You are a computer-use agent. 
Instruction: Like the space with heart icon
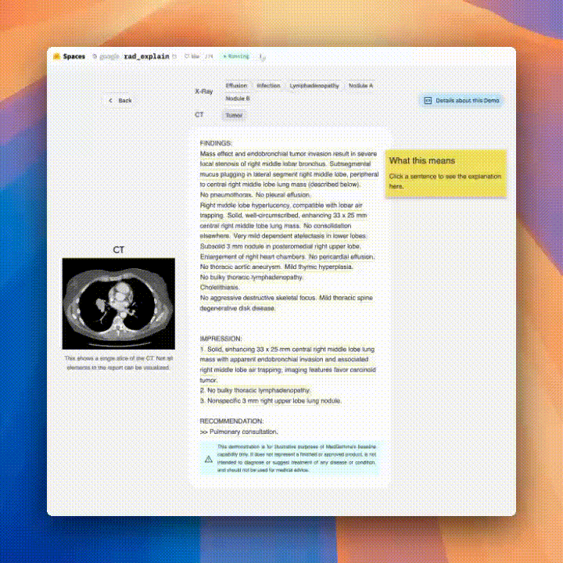[187, 56]
